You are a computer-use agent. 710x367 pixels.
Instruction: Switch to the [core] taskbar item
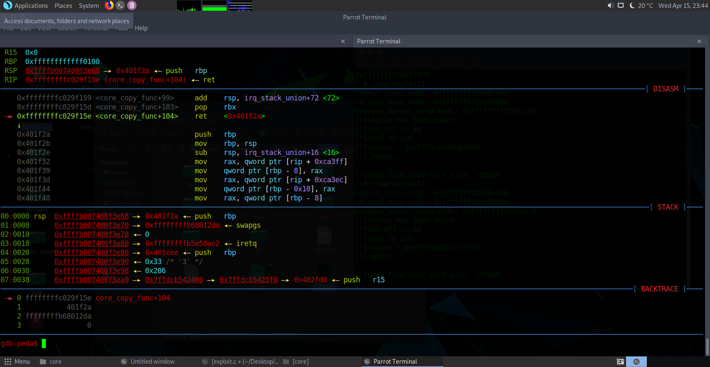click(x=296, y=362)
